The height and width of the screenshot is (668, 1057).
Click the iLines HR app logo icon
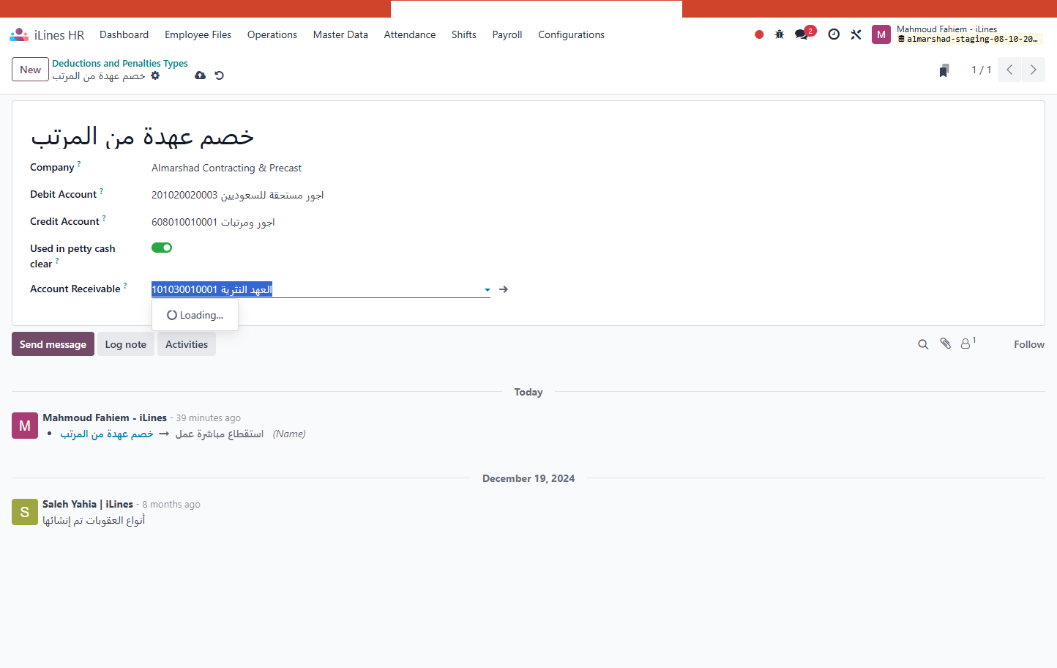click(19, 34)
